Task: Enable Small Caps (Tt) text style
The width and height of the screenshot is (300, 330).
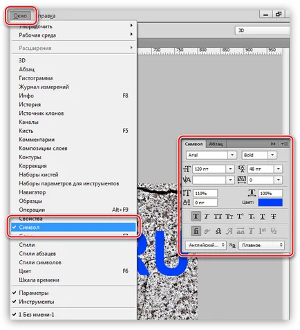Action: tap(229, 217)
